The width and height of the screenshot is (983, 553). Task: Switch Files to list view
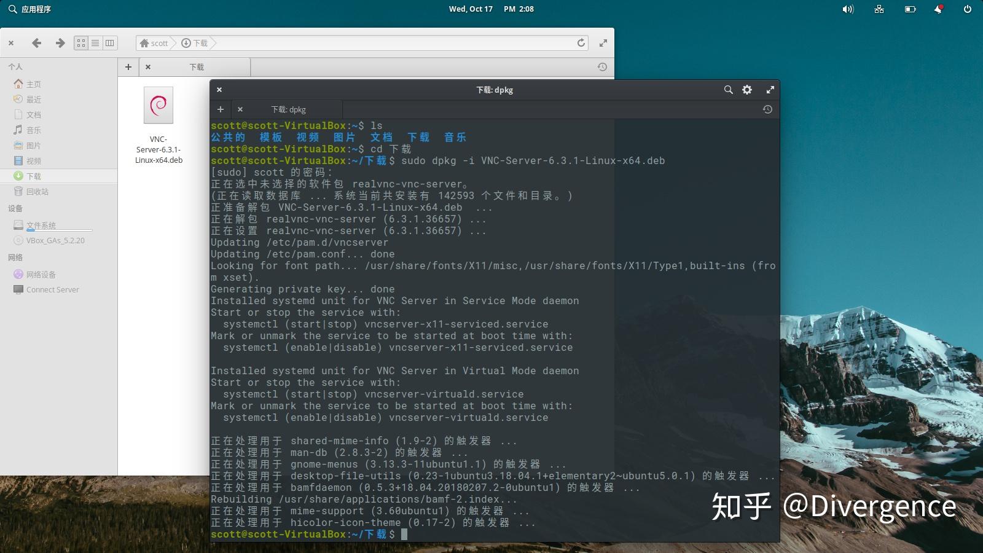coord(95,43)
